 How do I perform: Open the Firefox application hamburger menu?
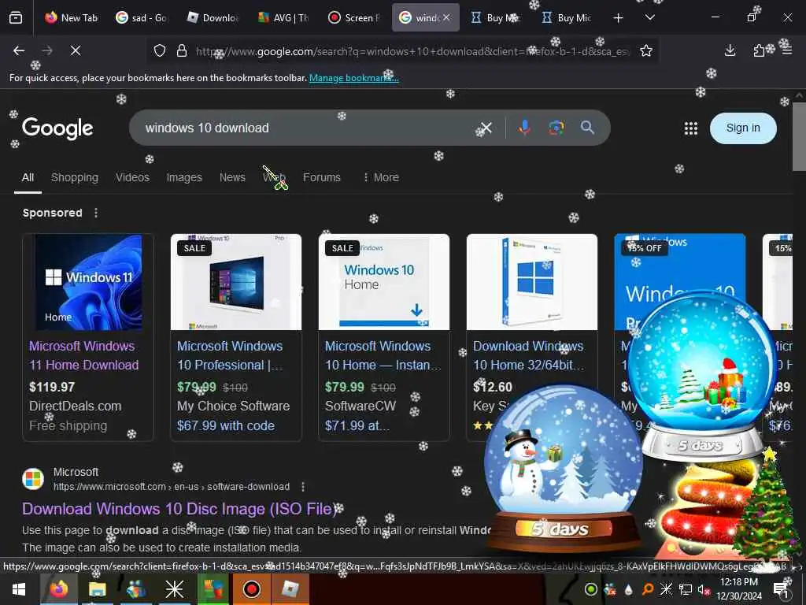coord(787,50)
